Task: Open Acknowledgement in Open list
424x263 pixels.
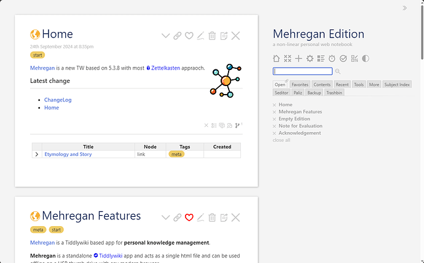Action: pyautogui.click(x=300, y=133)
